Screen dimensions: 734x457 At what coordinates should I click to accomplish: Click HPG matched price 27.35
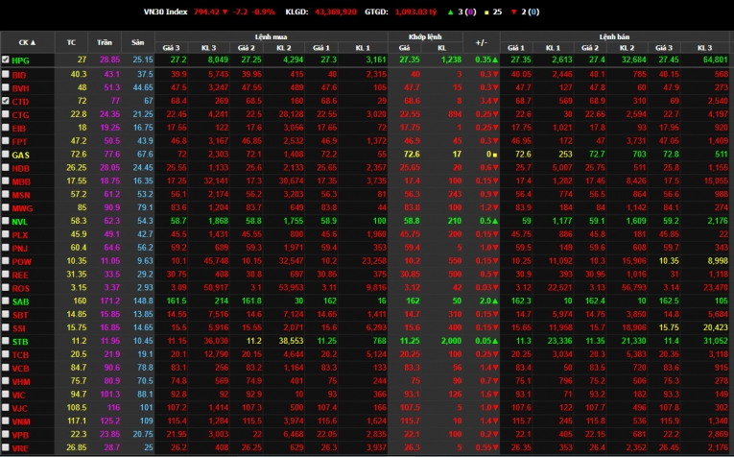tap(410, 60)
